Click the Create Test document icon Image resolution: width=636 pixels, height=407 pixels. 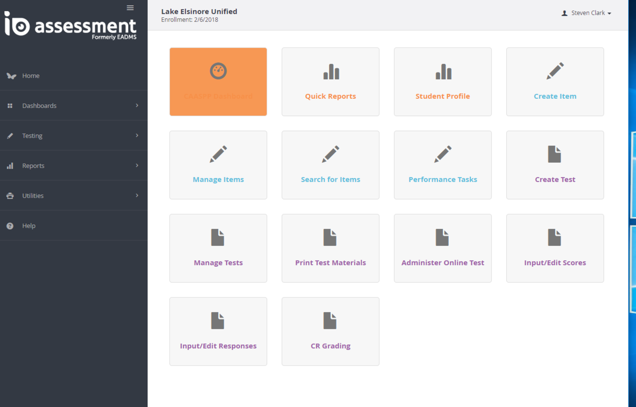click(x=554, y=154)
